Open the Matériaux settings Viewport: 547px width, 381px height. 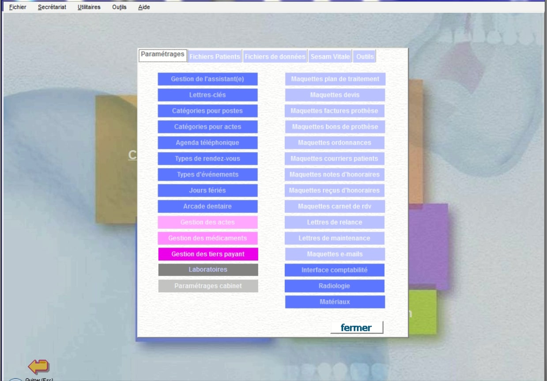pos(335,302)
